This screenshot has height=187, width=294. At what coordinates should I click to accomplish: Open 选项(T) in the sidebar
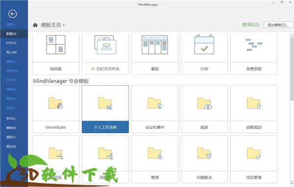[x=11, y=137]
